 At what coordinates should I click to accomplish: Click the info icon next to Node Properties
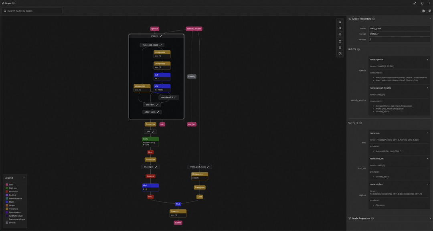click(372, 219)
